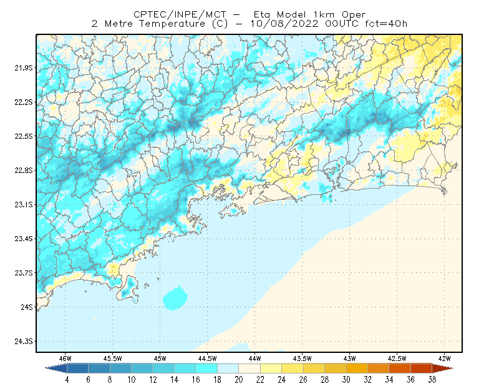Viewport: 499px width, 386px height.
Task: Click the legend value 12
Action: (153, 380)
